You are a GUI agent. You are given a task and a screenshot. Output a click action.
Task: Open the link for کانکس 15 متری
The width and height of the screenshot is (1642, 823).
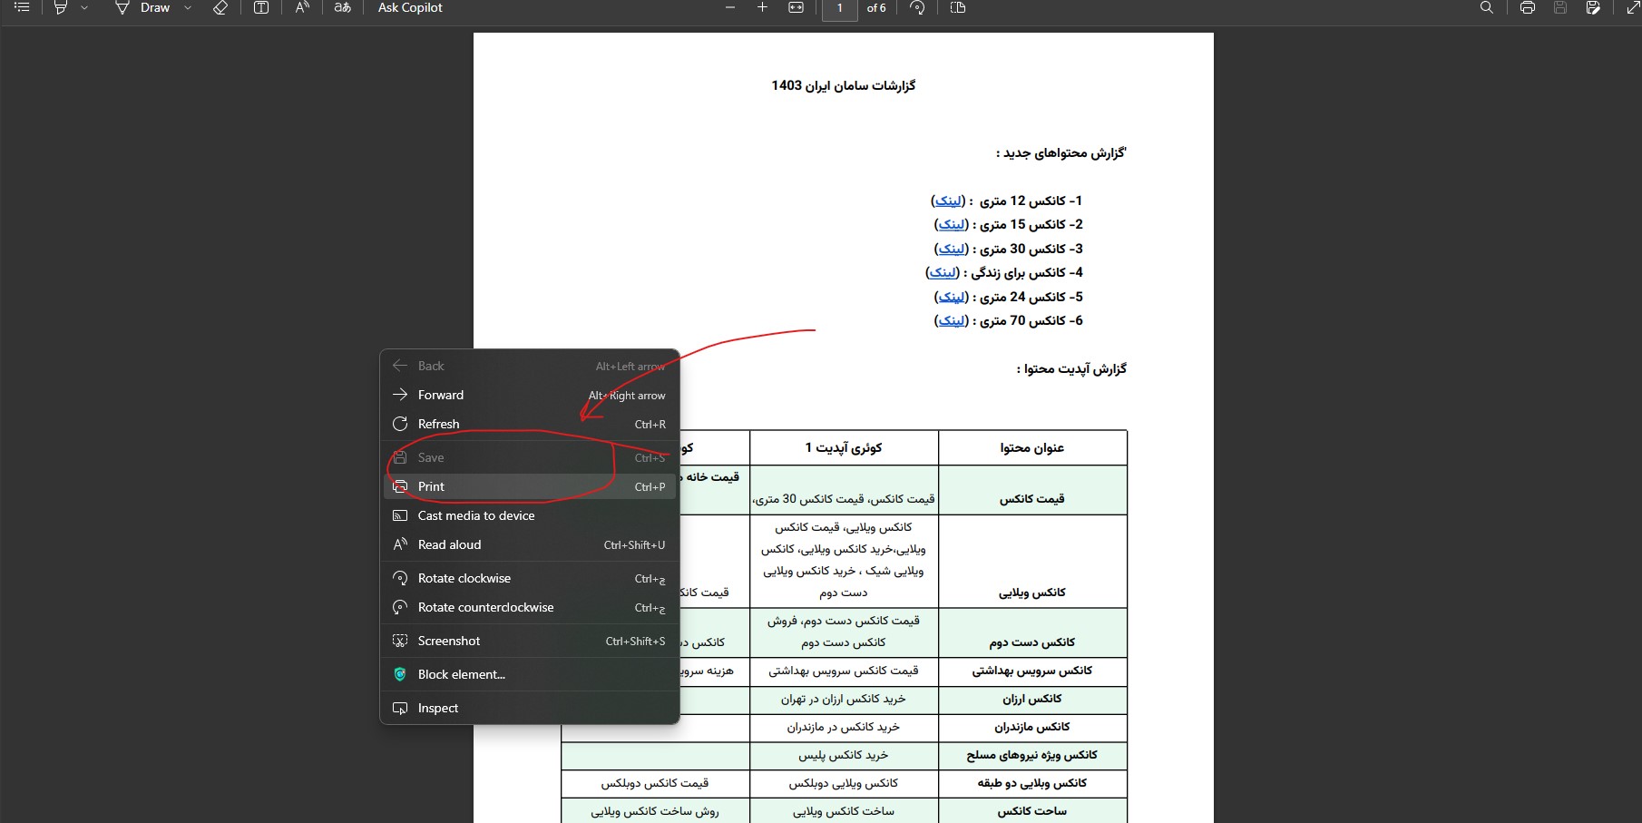pos(952,224)
